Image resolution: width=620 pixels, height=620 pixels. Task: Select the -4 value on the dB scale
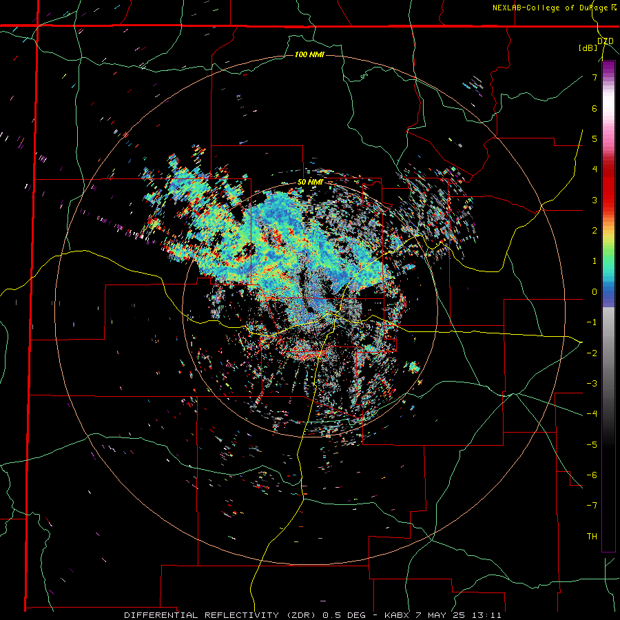pyautogui.click(x=592, y=414)
